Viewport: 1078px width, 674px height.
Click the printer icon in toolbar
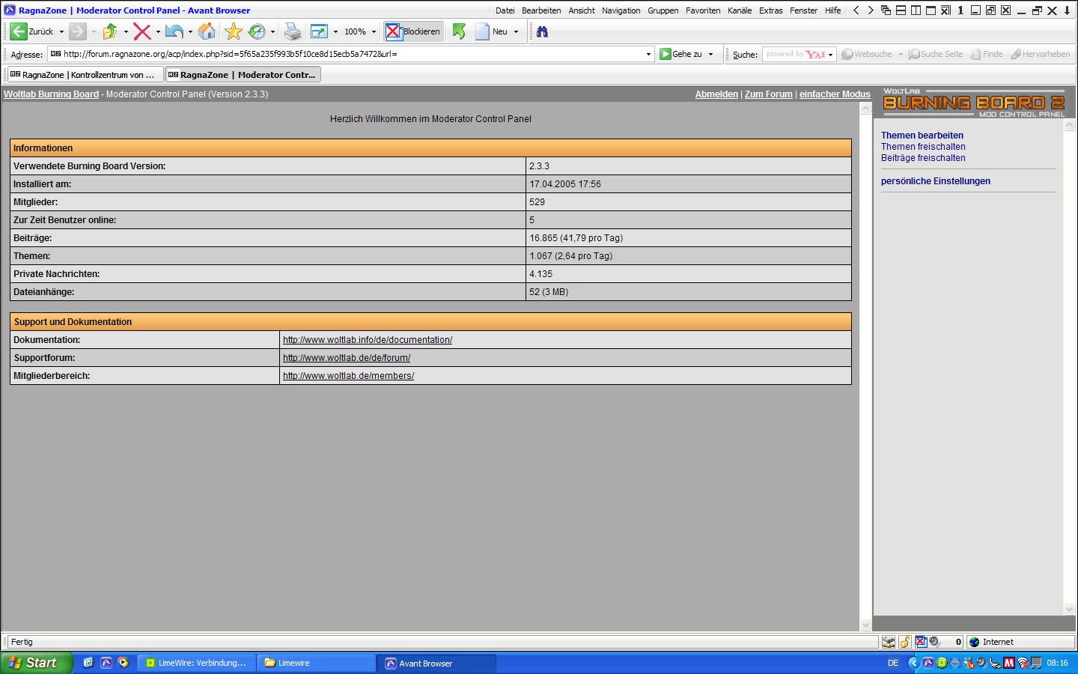tap(293, 31)
